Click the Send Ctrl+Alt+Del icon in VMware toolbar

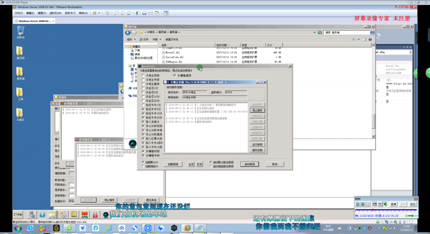pos(107,13)
